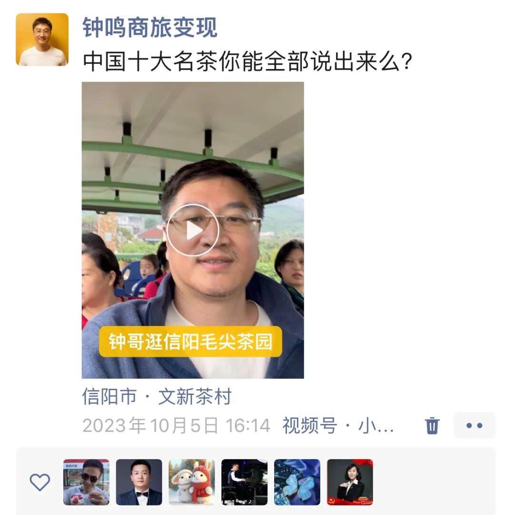Click the gray likes panel background
This screenshot has width=514, height=515.
433,482
